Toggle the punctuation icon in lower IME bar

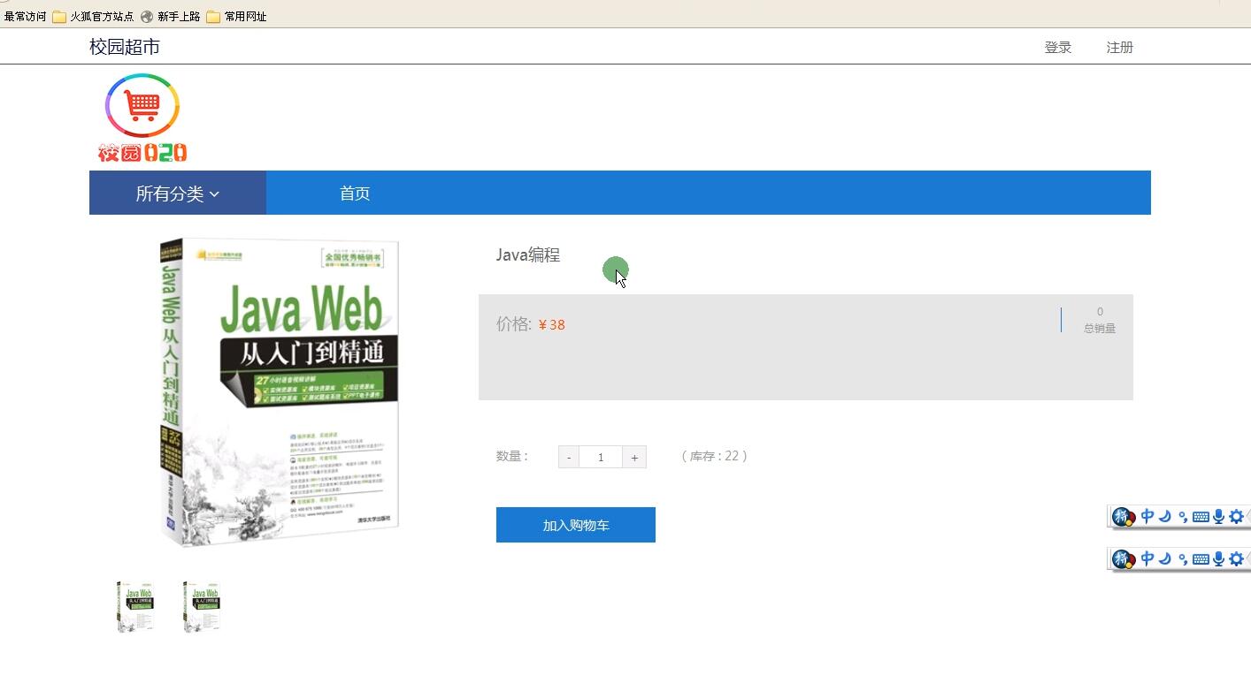(1183, 560)
